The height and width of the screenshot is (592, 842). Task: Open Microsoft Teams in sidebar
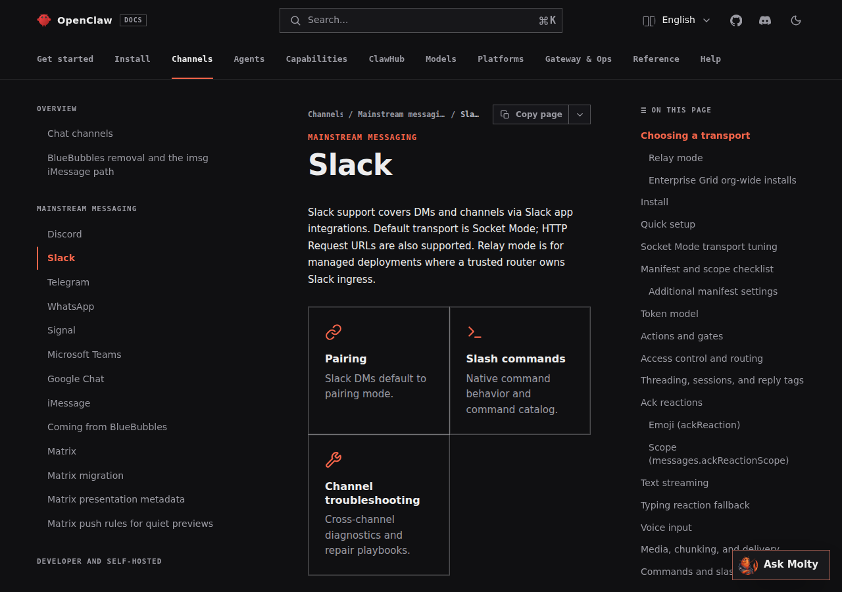point(84,355)
